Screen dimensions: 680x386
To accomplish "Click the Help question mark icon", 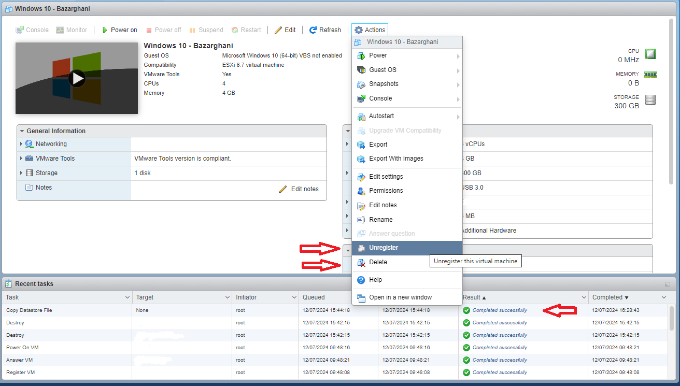I will pos(361,280).
